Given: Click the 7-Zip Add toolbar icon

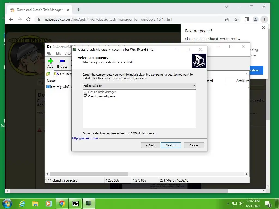Looking at the screenshot, I should click(x=50, y=63).
